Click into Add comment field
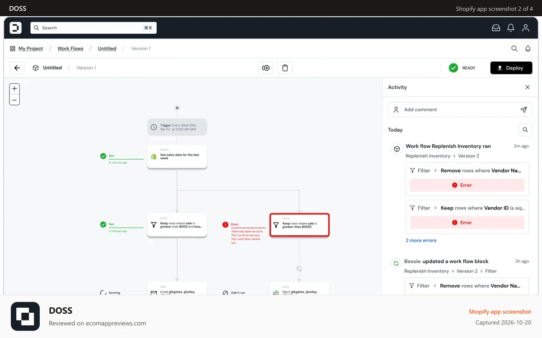This screenshot has height=338, width=542. pyautogui.click(x=460, y=110)
